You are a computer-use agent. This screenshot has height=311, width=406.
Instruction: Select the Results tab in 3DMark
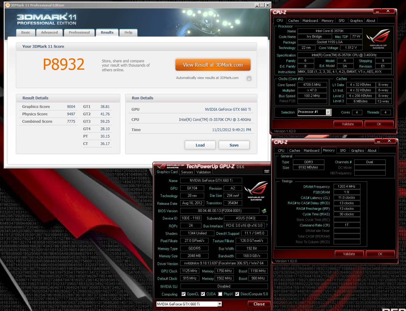pos(107,32)
